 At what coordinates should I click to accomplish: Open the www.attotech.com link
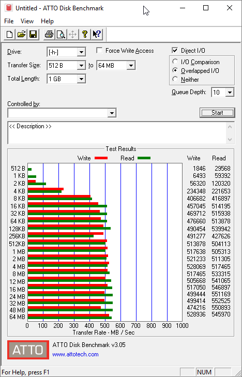[75, 354]
